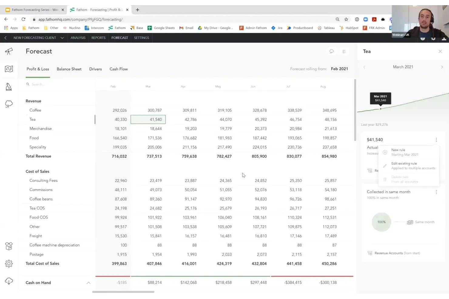Image resolution: width=449 pixels, height=299 pixels.
Task: Click the cloud download icon at sidebar bottom
Action: click(x=8, y=281)
